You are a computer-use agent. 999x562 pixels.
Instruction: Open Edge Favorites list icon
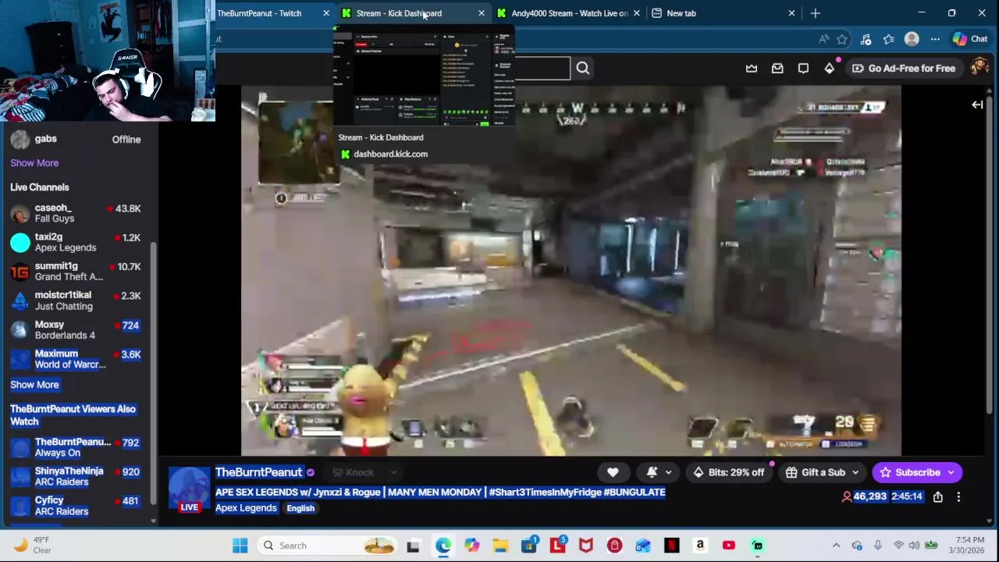point(889,39)
